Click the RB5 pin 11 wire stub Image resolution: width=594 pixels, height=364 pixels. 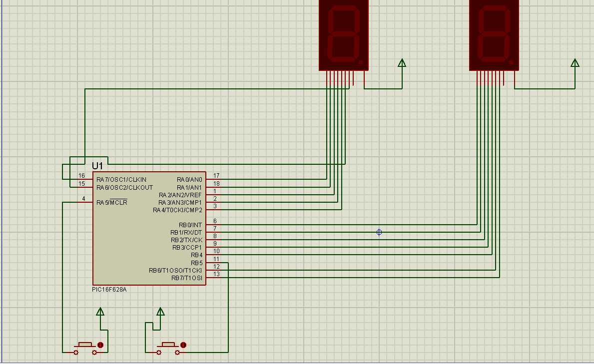pyautogui.click(x=213, y=263)
